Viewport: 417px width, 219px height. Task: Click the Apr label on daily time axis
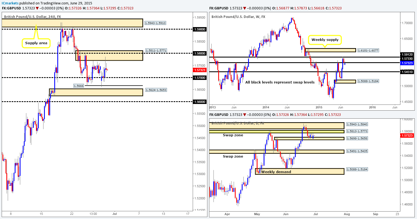click(x=227, y=214)
